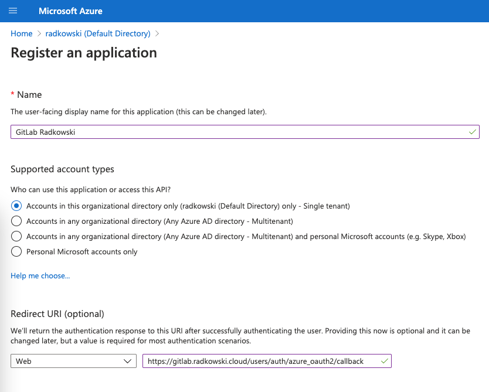
Task: Click green checkmark in Redirect URI field
Action: (385, 361)
